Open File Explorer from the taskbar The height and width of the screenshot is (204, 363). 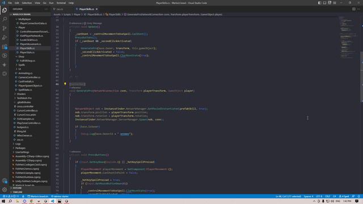[x=17, y=201]
